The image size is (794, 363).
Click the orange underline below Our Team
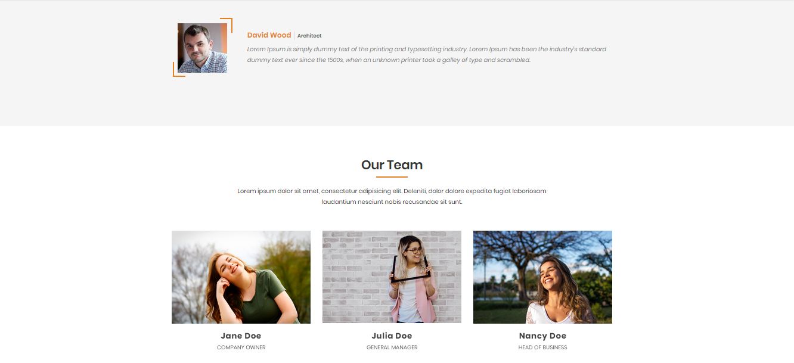(x=392, y=177)
